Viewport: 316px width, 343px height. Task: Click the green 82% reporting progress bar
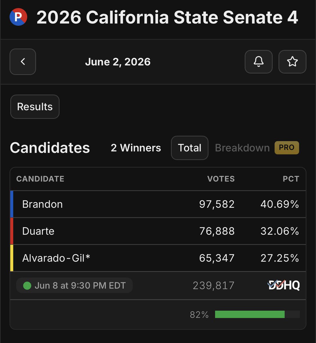(x=250, y=314)
